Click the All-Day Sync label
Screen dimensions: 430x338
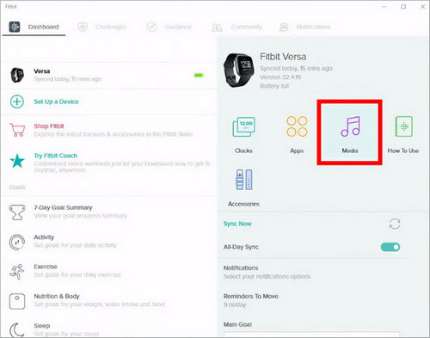coord(241,247)
